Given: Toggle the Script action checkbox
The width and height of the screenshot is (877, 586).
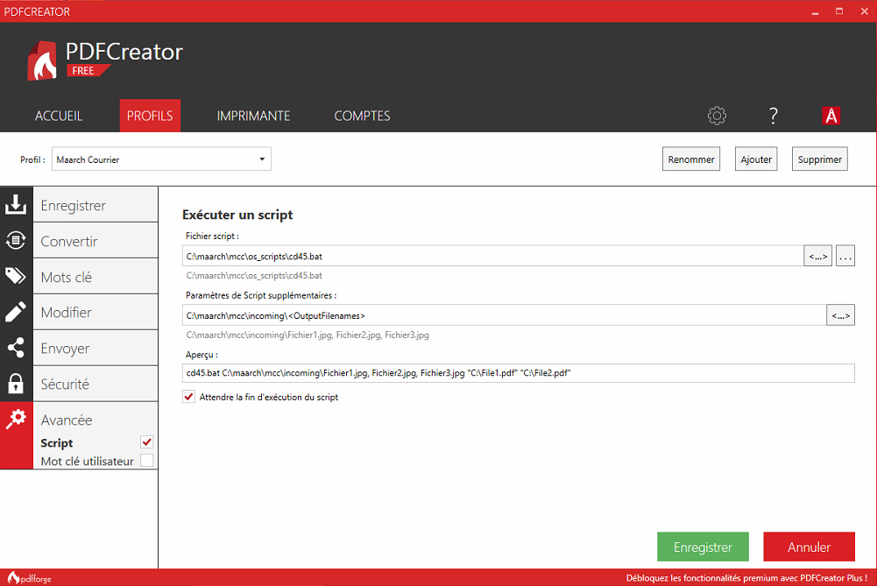Looking at the screenshot, I should click(x=146, y=442).
